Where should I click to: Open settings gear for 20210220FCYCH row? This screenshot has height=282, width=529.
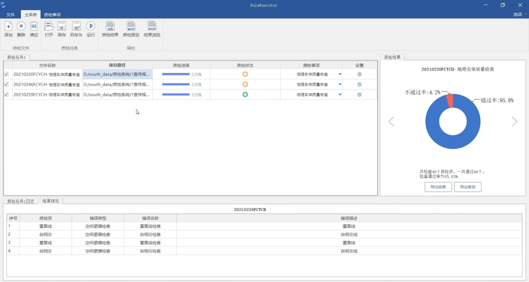point(360,74)
